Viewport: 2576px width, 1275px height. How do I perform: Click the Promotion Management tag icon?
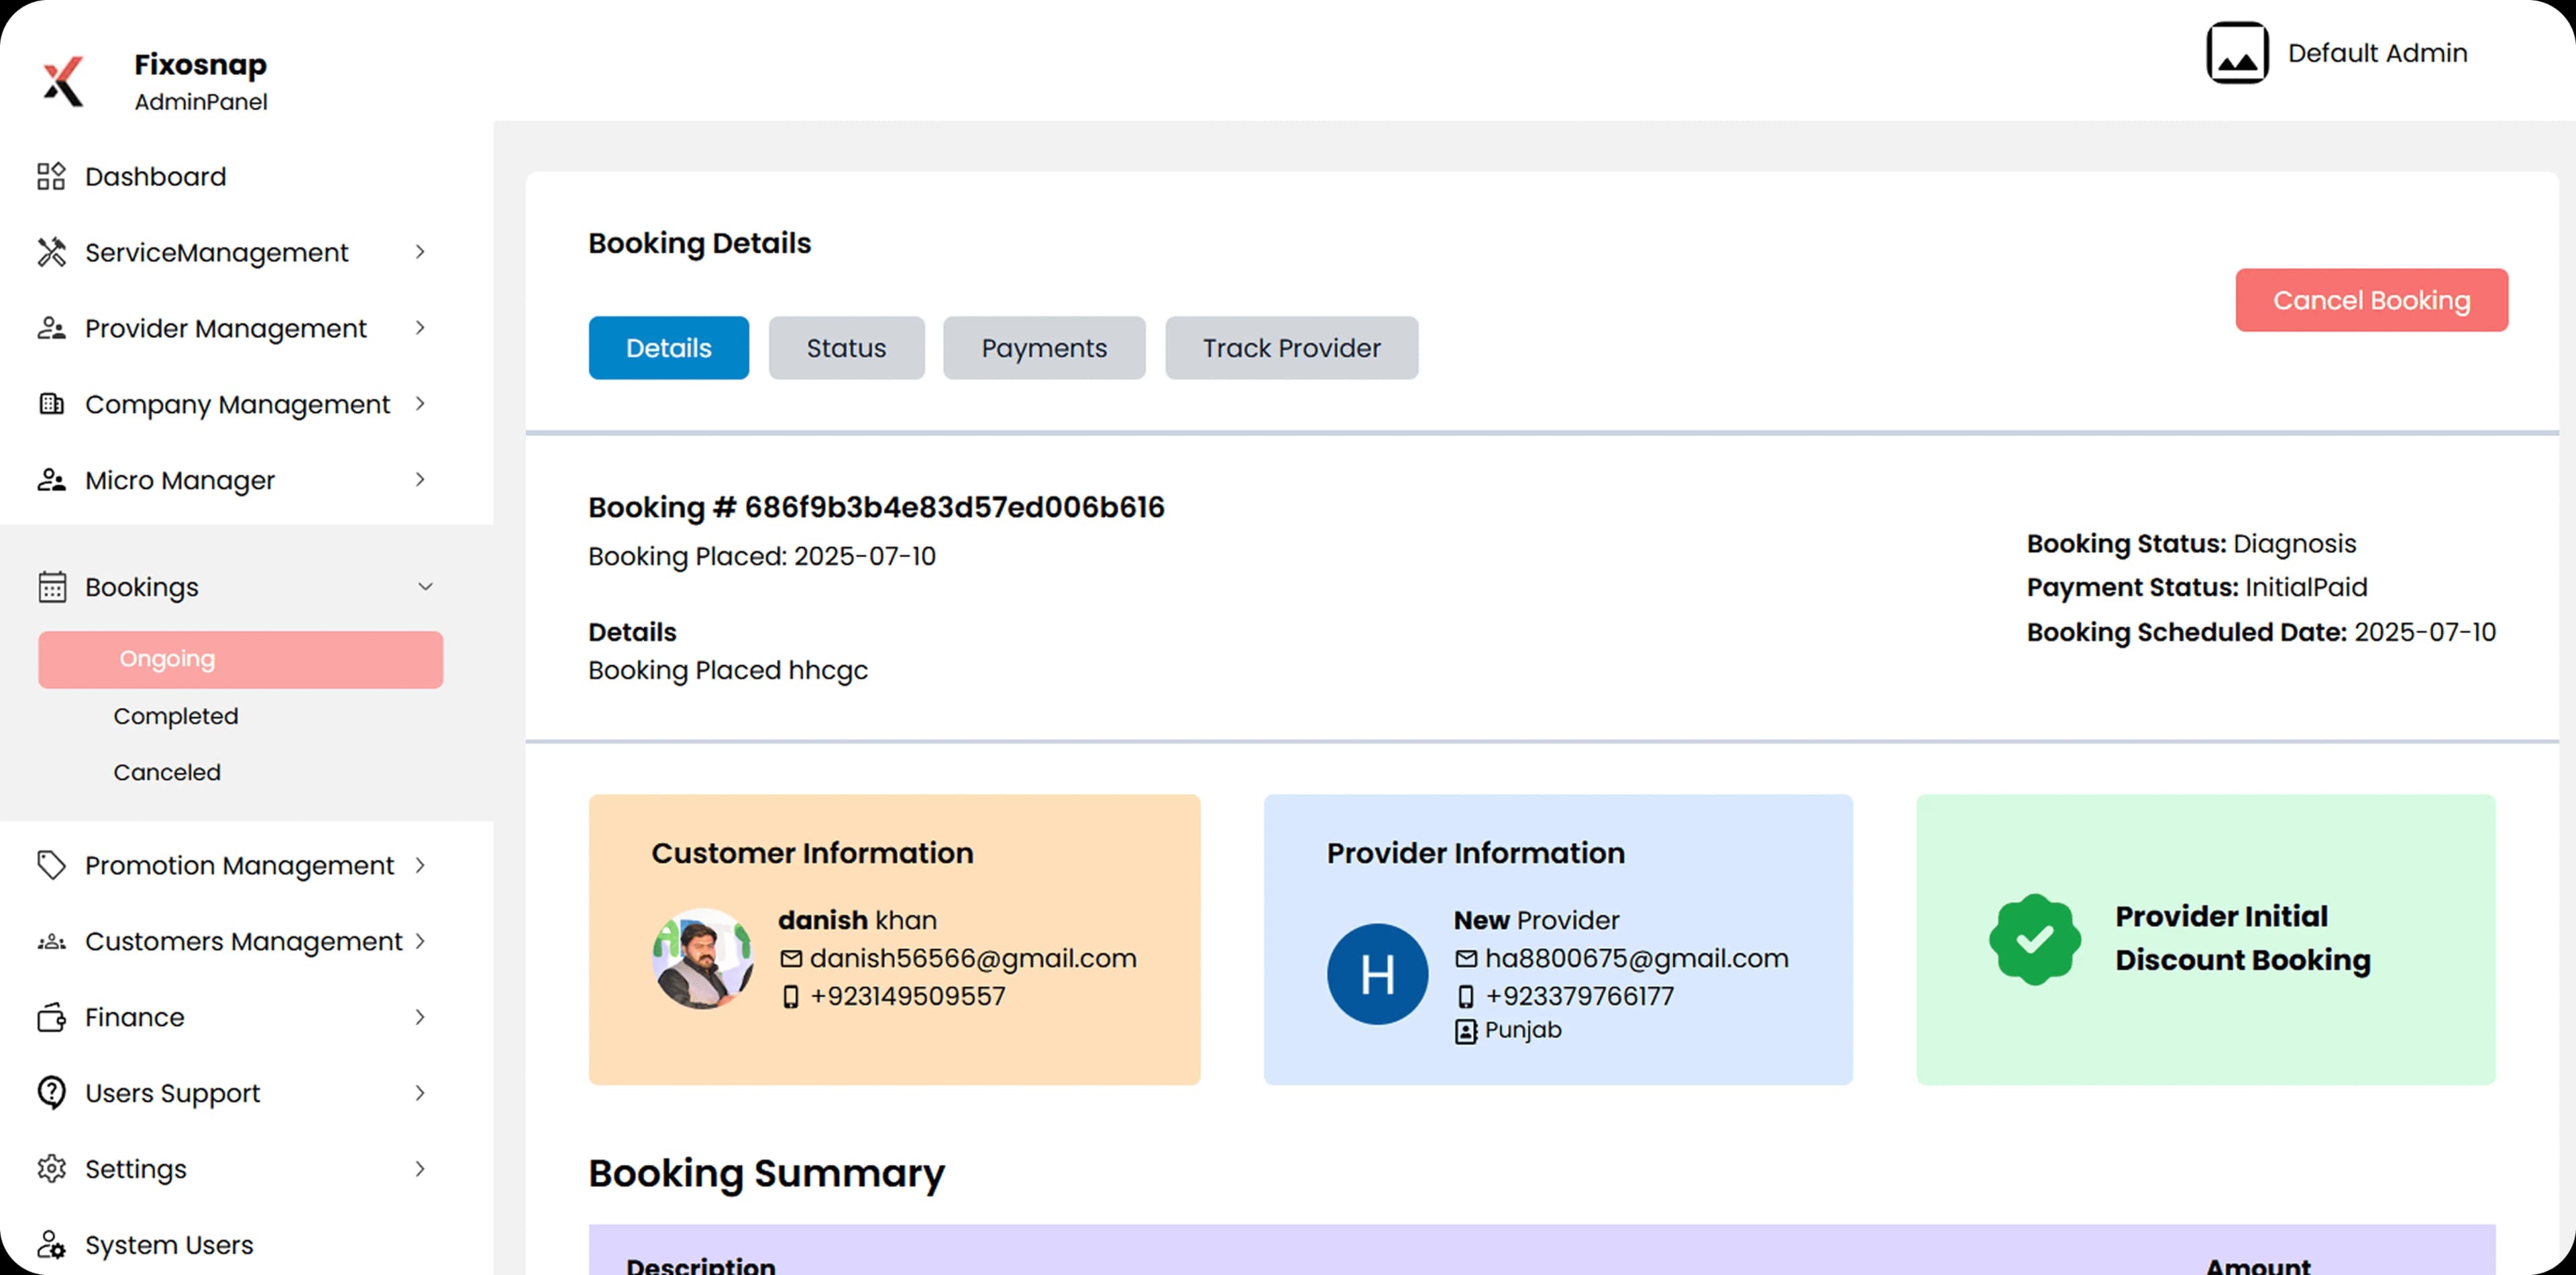51,865
